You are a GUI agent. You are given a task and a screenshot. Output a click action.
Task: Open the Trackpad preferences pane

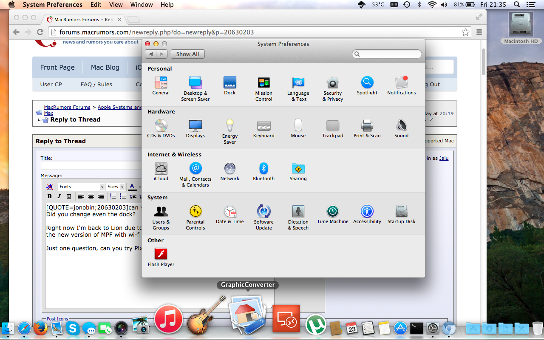[332, 129]
